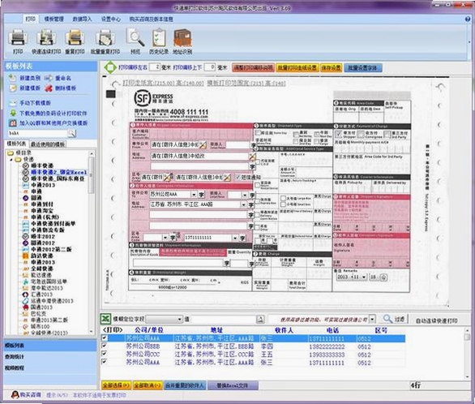This screenshot has height=404, width=475.
Task: Collapse the 快递 tree folder
Action: [11, 160]
